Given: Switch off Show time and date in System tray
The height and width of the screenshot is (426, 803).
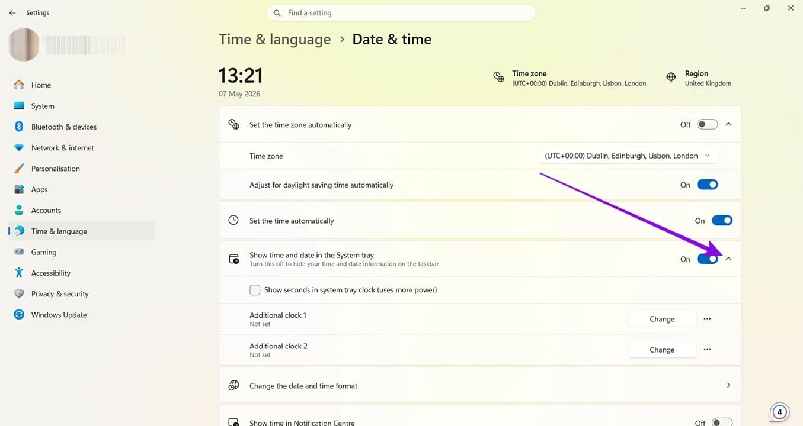Looking at the screenshot, I should coord(708,259).
